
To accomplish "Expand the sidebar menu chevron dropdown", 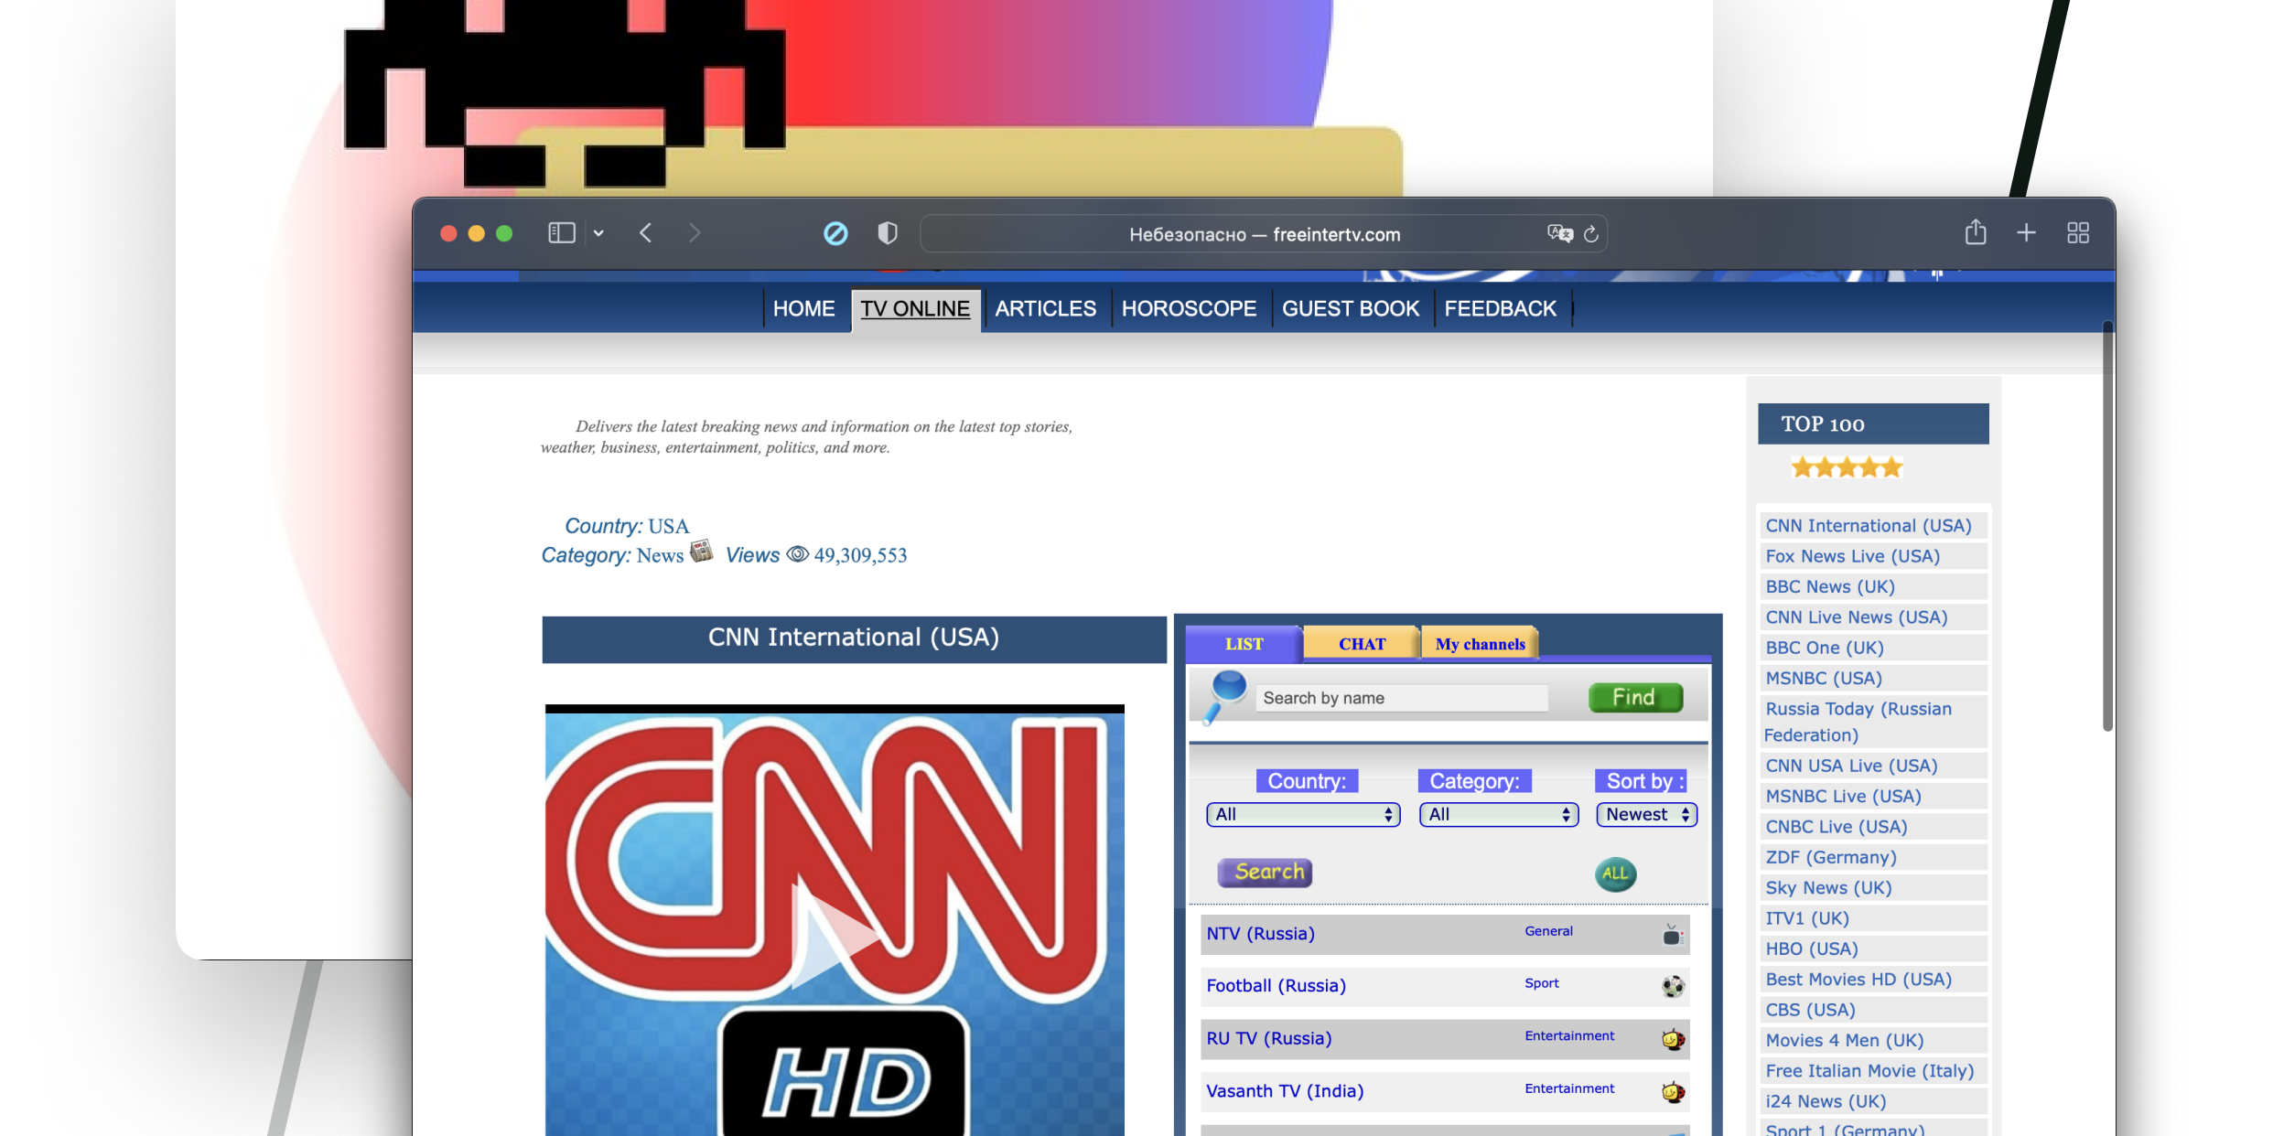I will [x=598, y=233].
